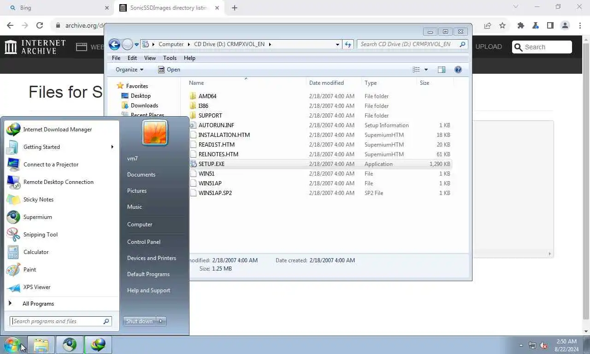This screenshot has width=590, height=354.
Task: Go back in Explorer window
Action: click(114, 44)
